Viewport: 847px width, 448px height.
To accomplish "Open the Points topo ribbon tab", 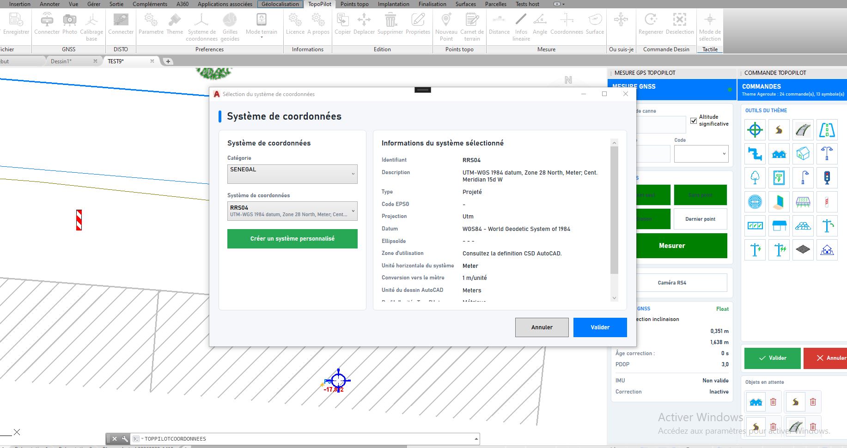I will (x=354, y=4).
